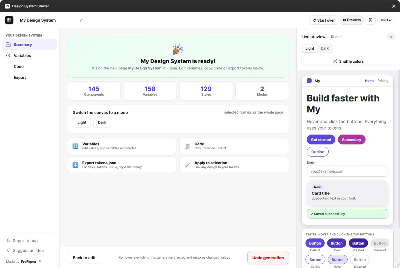Click the Export tokens.json download icon
This screenshot has height=268, width=400.
(75, 165)
